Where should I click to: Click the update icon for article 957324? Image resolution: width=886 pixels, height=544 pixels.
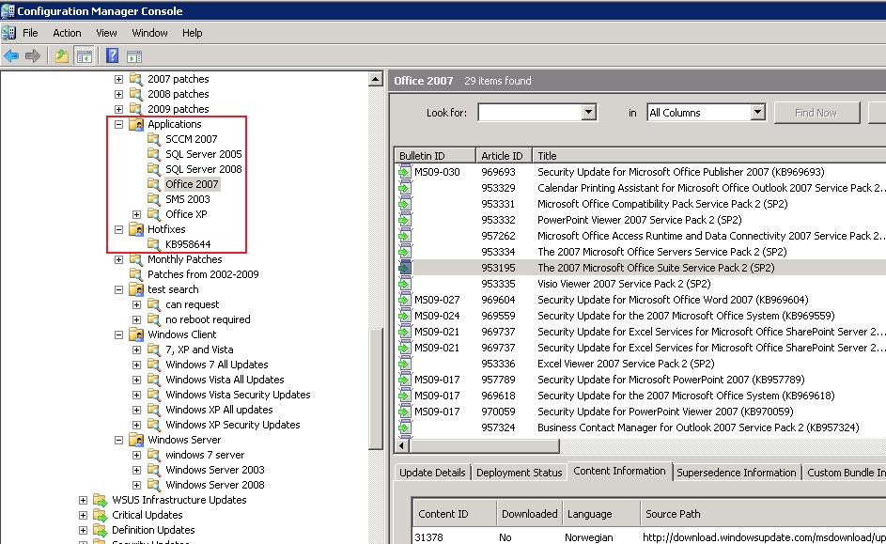(x=405, y=427)
